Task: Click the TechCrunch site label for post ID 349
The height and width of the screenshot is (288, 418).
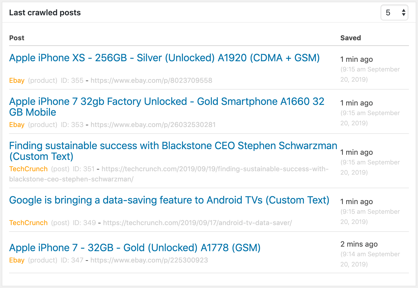Action: [28, 223]
